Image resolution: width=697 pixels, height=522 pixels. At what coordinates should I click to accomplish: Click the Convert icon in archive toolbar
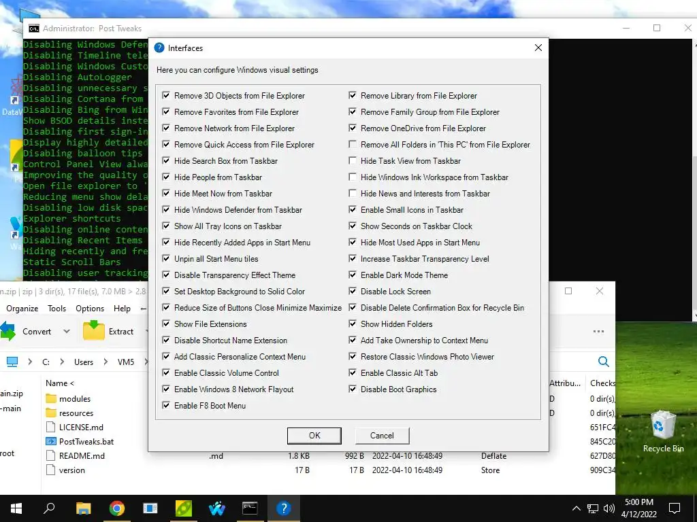pyautogui.click(x=7, y=331)
